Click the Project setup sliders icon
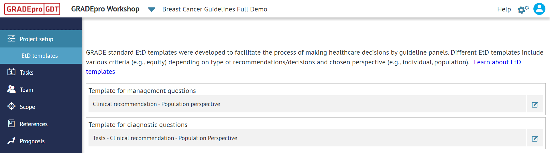The image size is (550, 153). point(11,39)
